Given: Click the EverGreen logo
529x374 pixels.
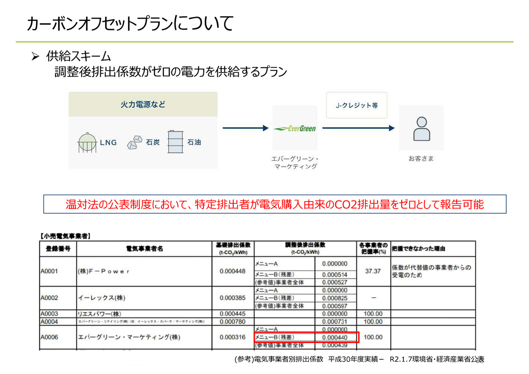Looking at the screenshot, I should pos(295,128).
